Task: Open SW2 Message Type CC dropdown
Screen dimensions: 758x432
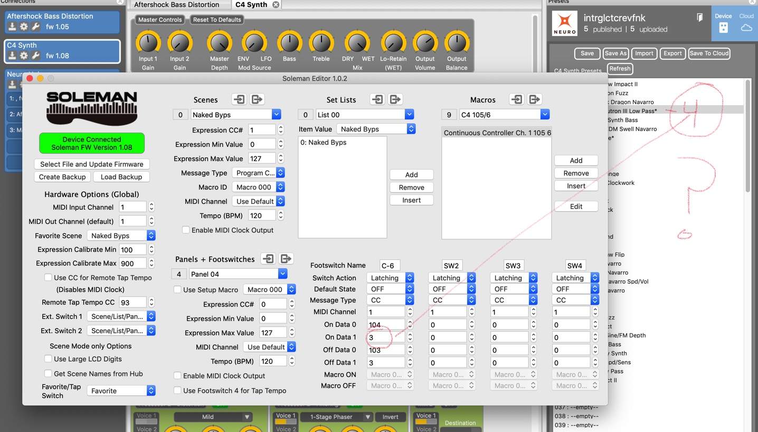Action: coord(452,300)
